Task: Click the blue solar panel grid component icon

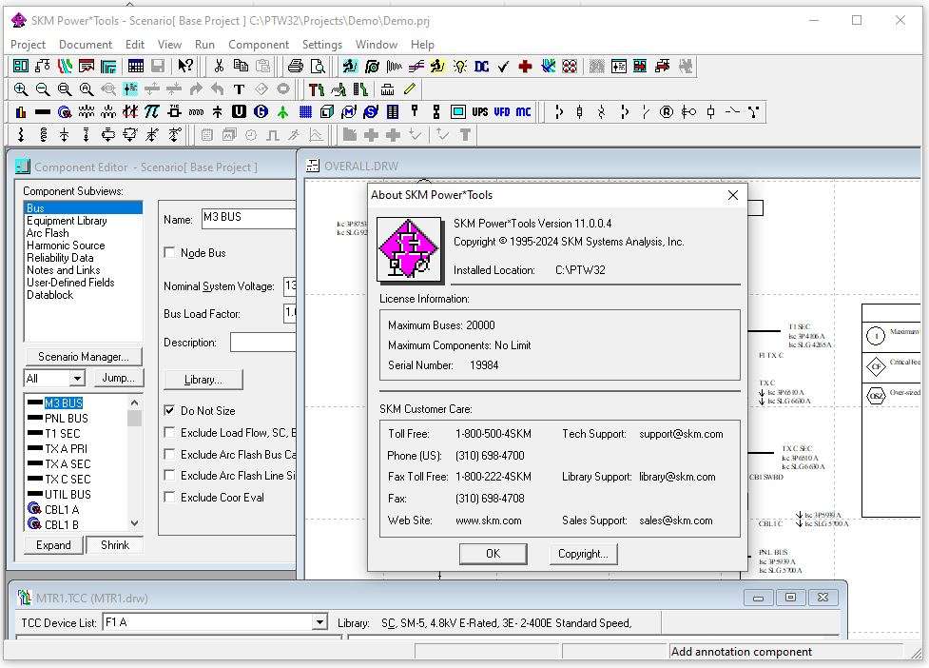Action: pyautogui.click(x=306, y=111)
